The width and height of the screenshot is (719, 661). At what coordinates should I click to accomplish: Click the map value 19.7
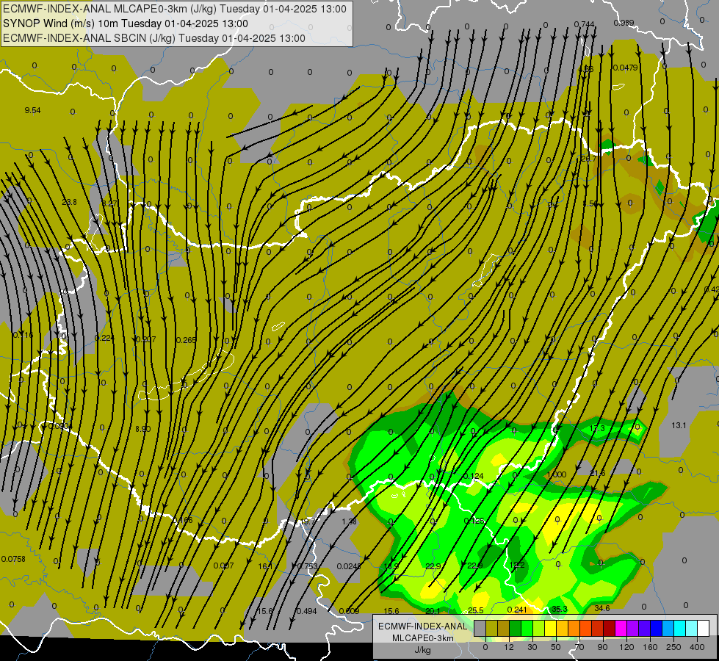[308, 521]
